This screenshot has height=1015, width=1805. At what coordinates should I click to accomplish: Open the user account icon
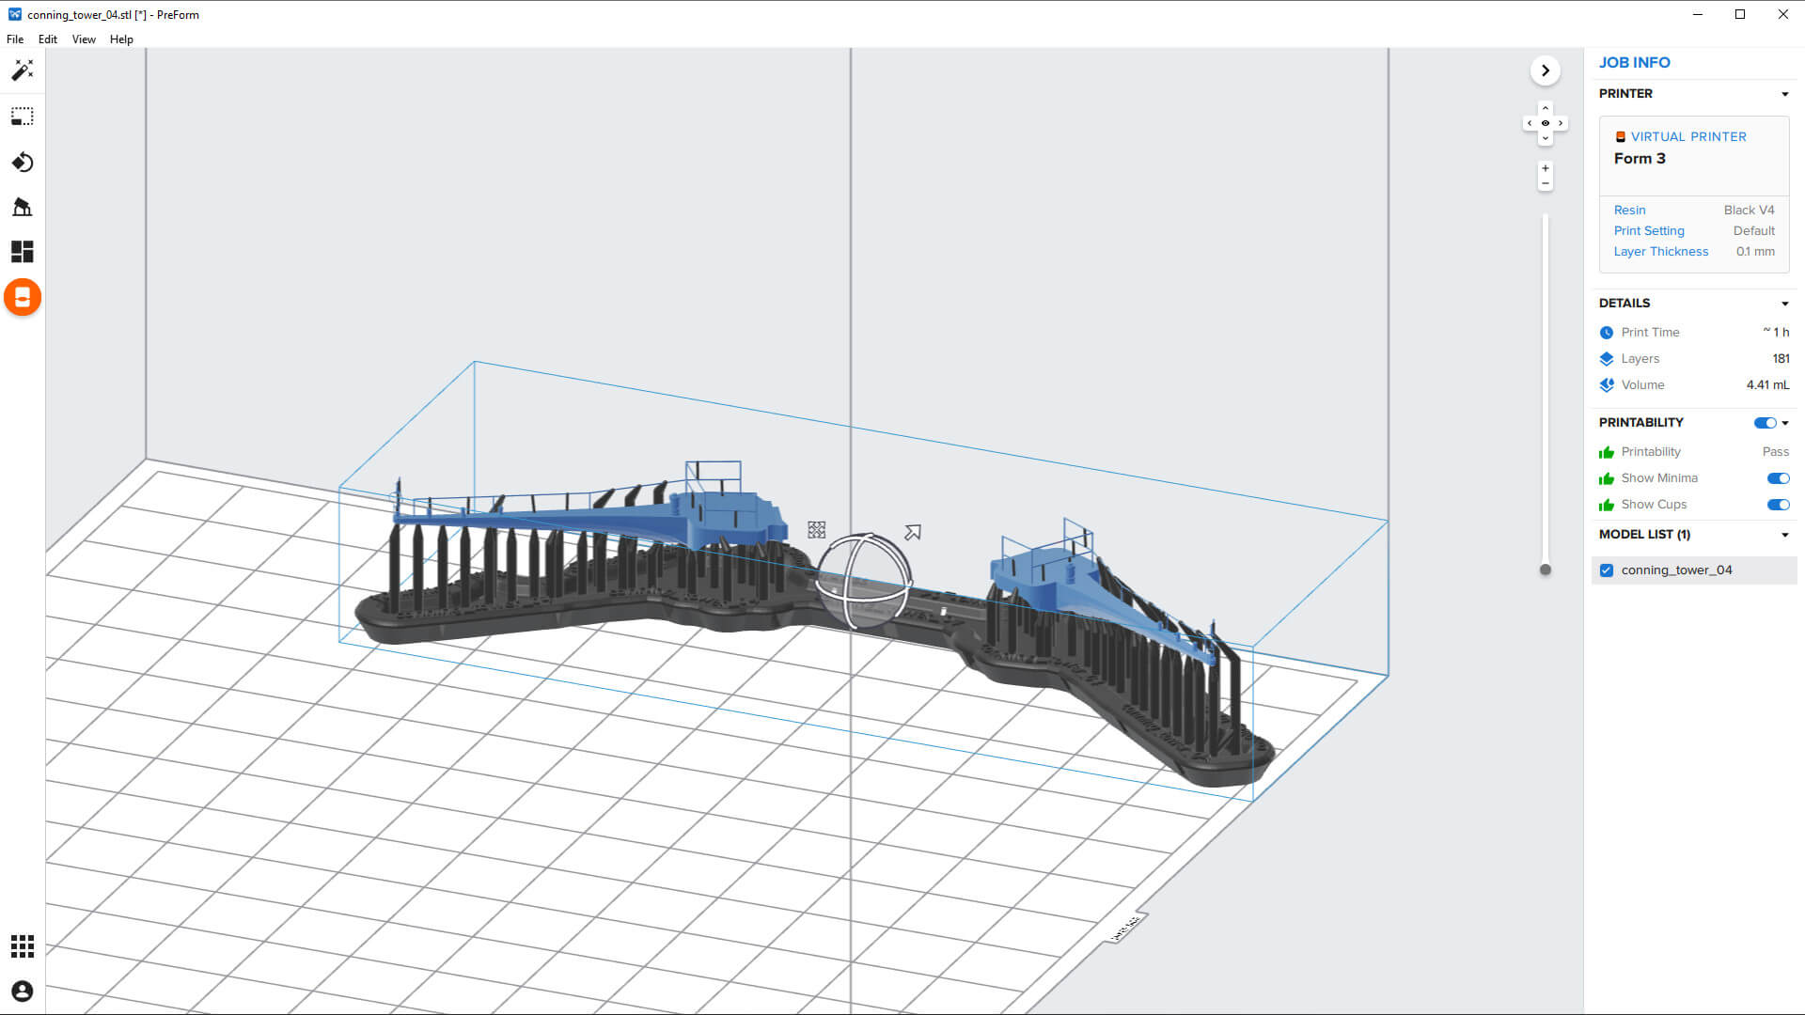(x=23, y=992)
